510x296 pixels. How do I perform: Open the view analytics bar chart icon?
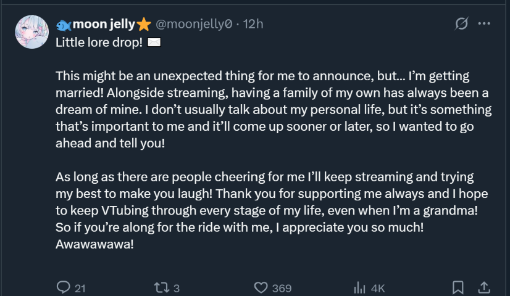[x=360, y=287]
